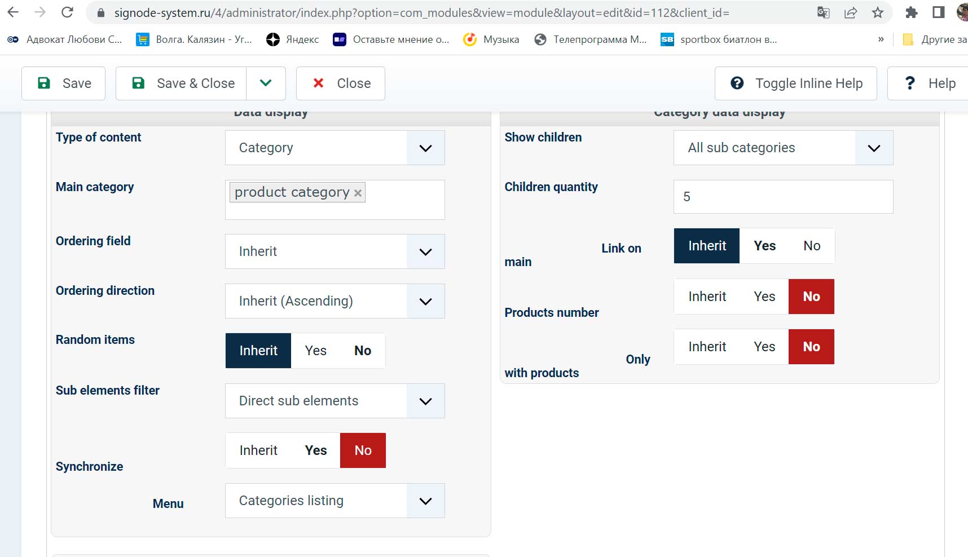Screen dimensions: 968x557
Task: Click the Save button
Action: click(64, 83)
